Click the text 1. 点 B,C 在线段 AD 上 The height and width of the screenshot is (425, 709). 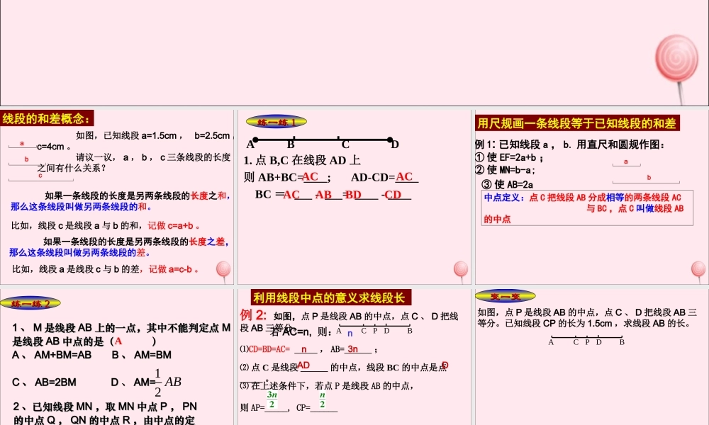point(301,160)
